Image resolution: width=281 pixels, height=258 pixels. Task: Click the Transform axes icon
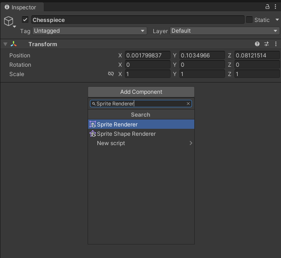(x=14, y=44)
